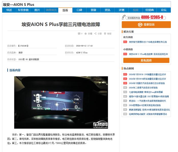Click the 举报 shield icon

tap(105, 34)
